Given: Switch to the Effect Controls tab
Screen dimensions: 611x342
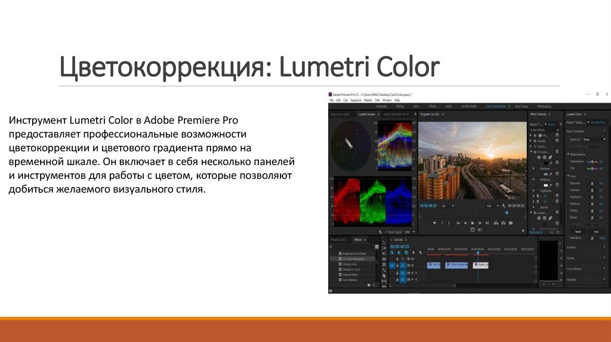Looking at the screenshot, I should 538,114.
